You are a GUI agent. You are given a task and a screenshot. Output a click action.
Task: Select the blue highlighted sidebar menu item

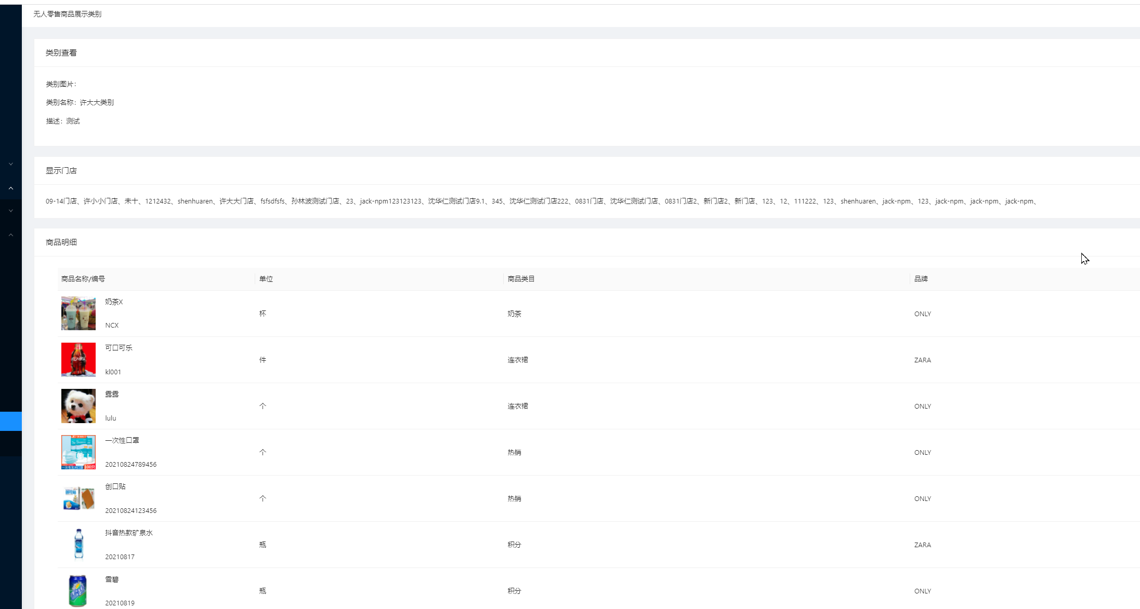click(11, 421)
